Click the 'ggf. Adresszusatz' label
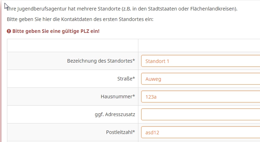The width and height of the screenshot is (260, 142). (x=113, y=114)
